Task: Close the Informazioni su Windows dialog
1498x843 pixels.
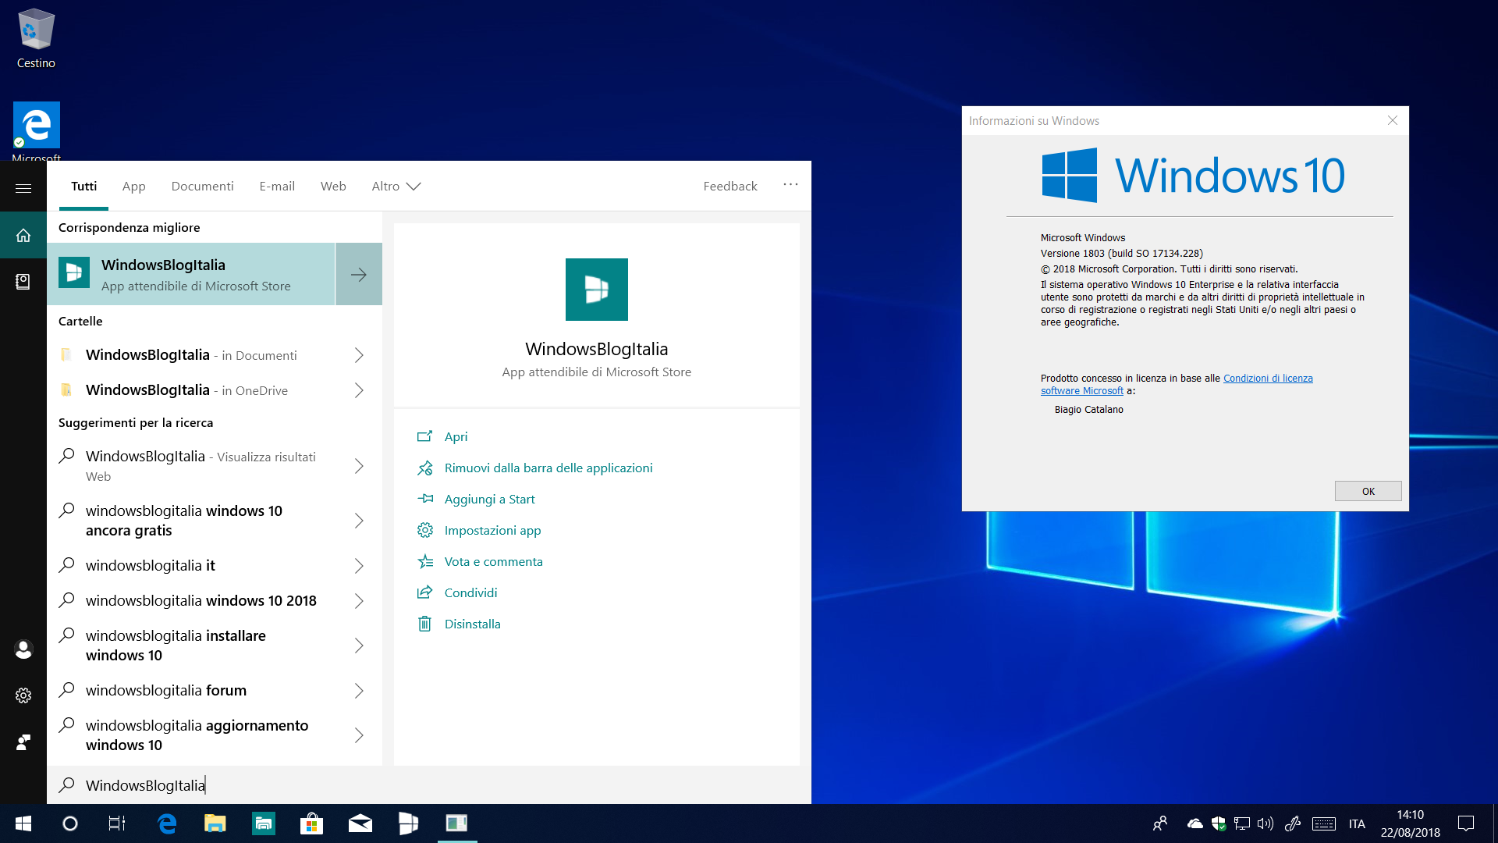Action: coord(1392,120)
